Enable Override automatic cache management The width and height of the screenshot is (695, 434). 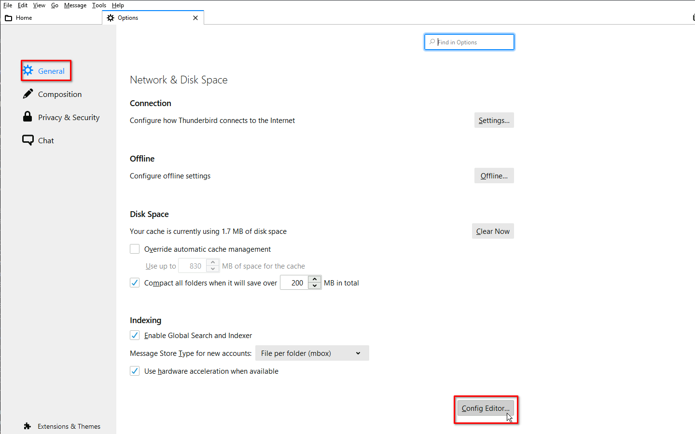(135, 249)
